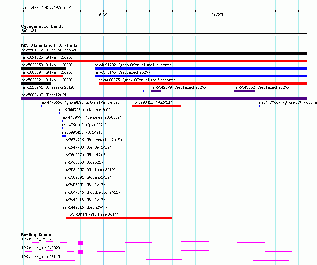Click the small blue nsv5993420 Wu2021 block

64,136
